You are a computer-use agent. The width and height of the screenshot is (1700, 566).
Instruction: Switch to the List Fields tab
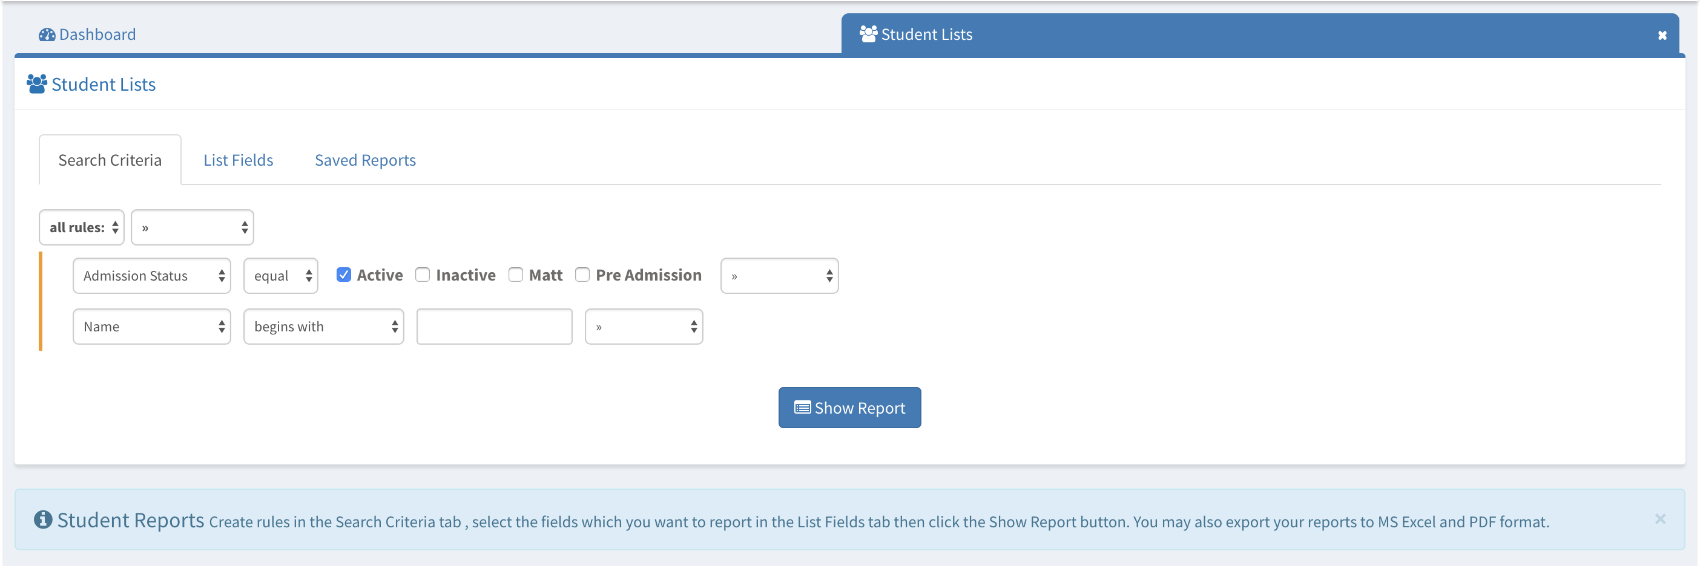point(239,160)
